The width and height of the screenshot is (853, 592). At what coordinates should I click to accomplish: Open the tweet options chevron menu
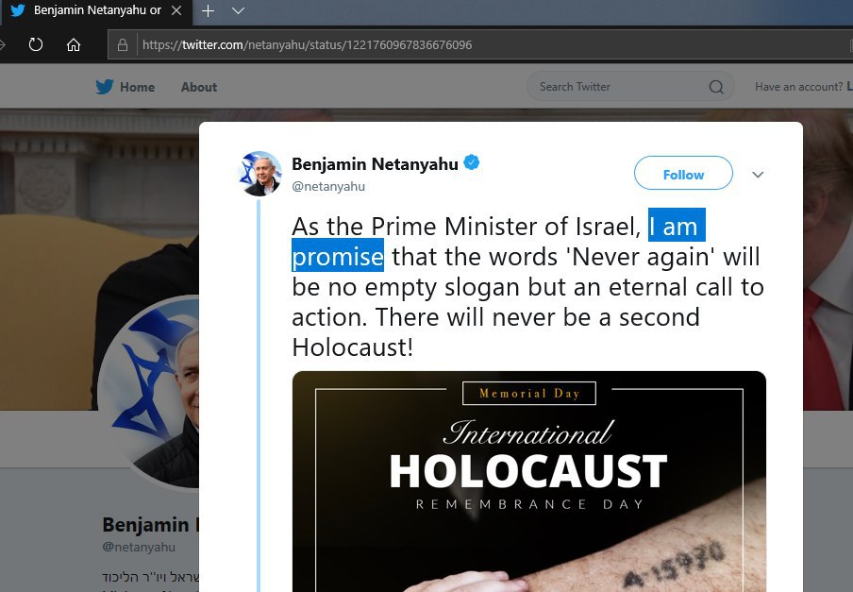point(758,175)
